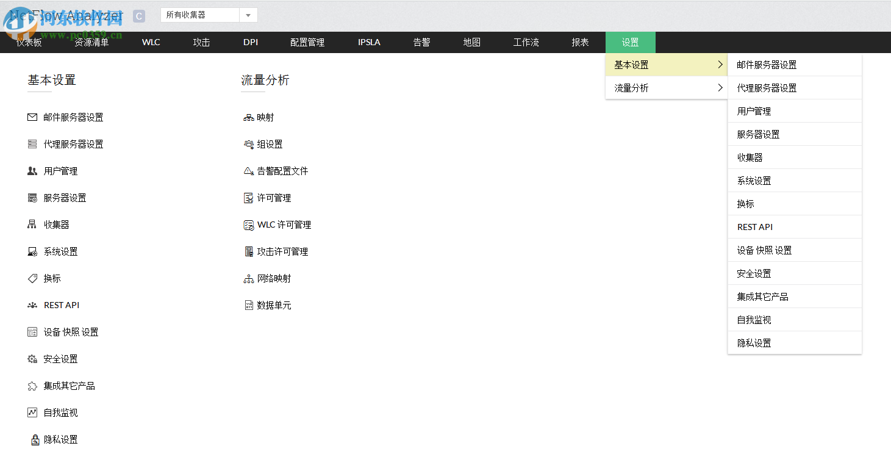891x457 pixels.
Task: Pick 自我监视 in the flyout submenu
Action: pyautogui.click(x=795, y=320)
